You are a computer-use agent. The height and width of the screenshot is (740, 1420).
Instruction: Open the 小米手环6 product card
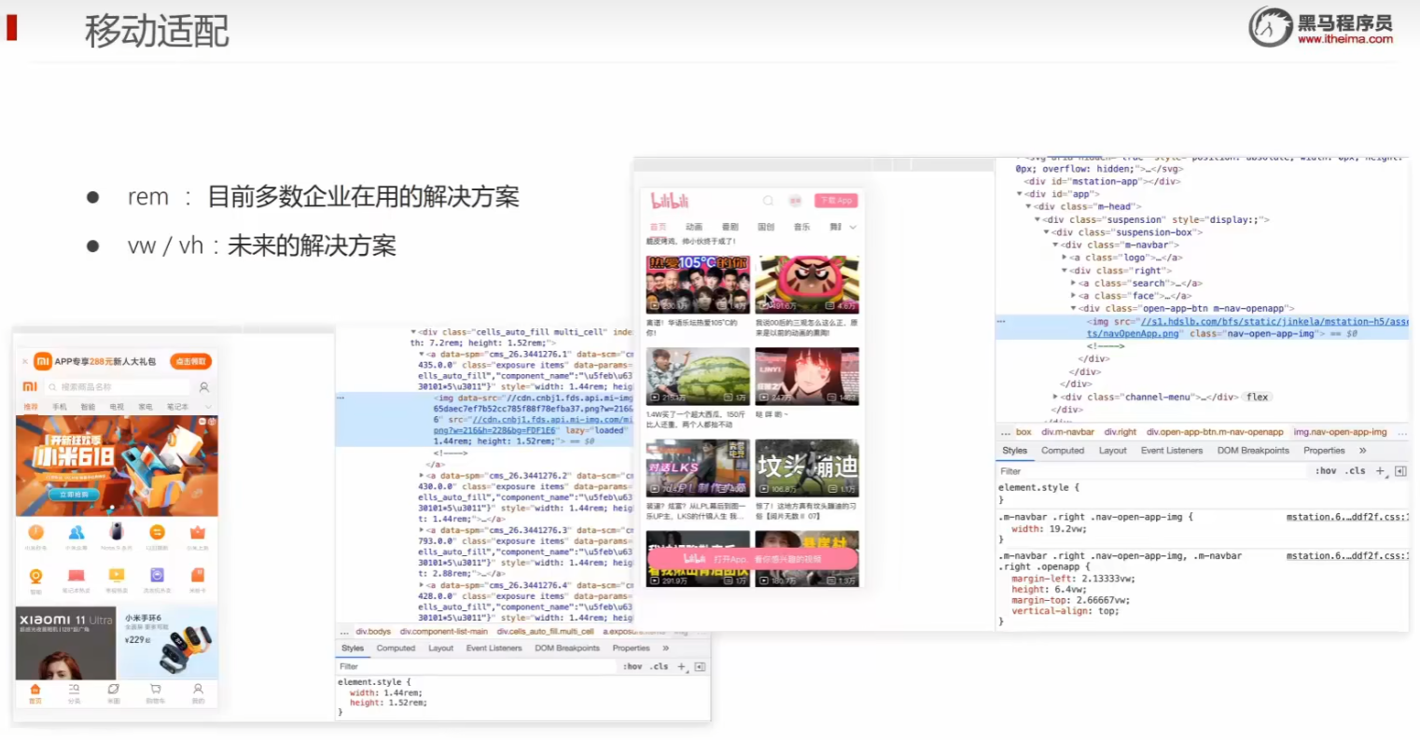click(169, 643)
